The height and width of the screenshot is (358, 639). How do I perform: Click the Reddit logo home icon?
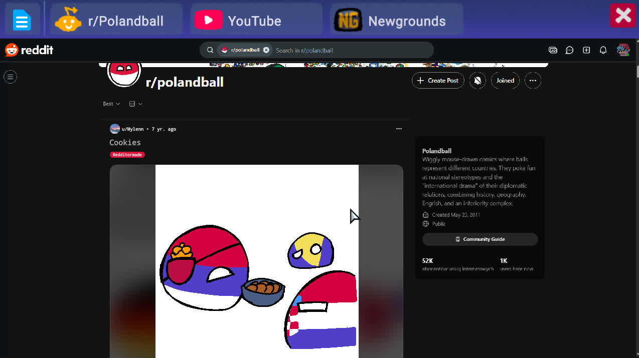pyautogui.click(x=29, y=50)
